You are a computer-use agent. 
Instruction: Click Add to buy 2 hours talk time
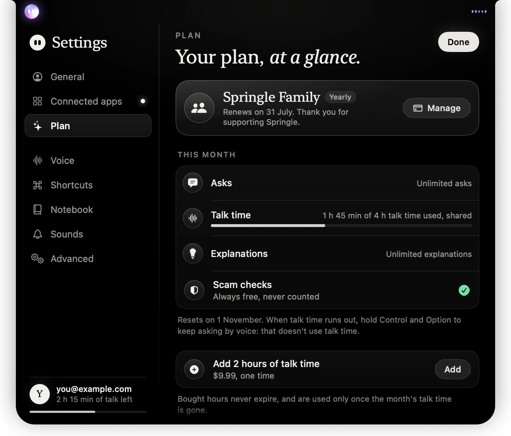(453, 369)
